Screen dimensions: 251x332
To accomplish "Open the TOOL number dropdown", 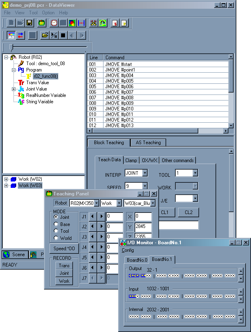I will [x=195, y=173].
